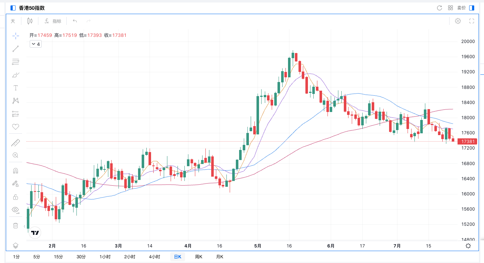Open chart settings gear at top

point(458,21)
